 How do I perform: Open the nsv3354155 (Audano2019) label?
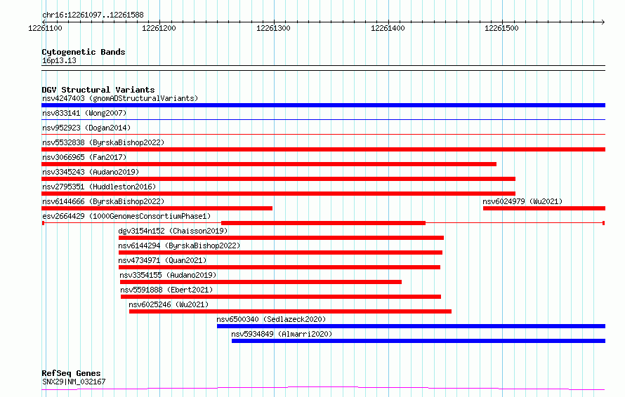[168, 275]
